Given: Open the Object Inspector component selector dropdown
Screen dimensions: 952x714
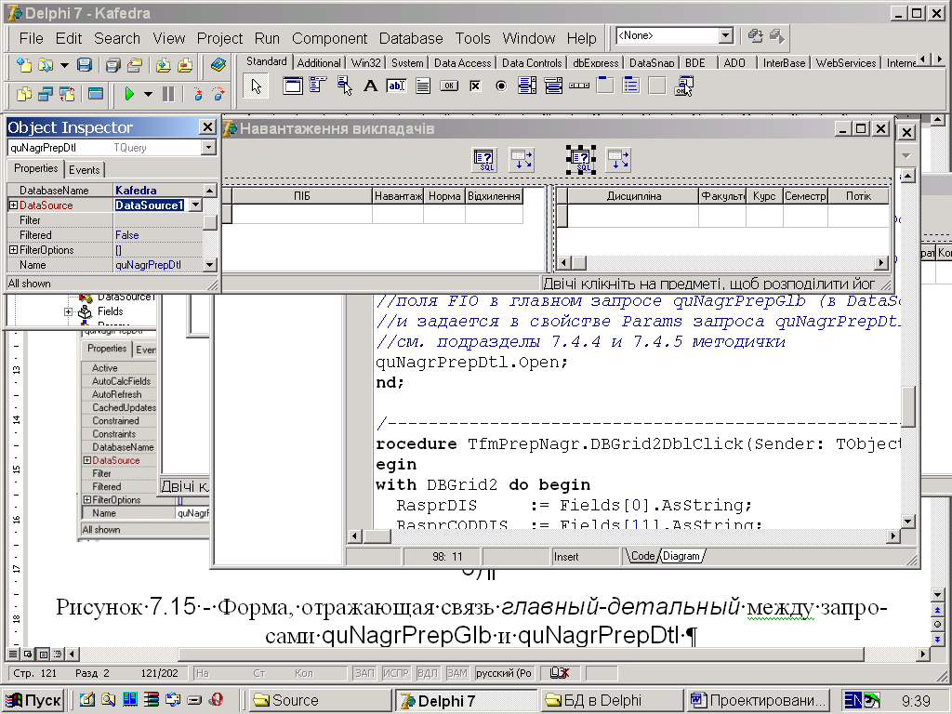Looking at the screenshot, I should coord(208,148).
